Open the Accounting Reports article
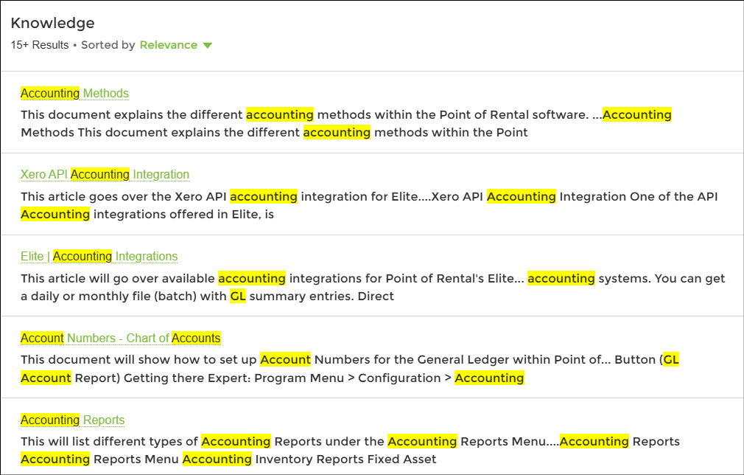The height and width of the screenshot is (475, 744). point(72,420)
